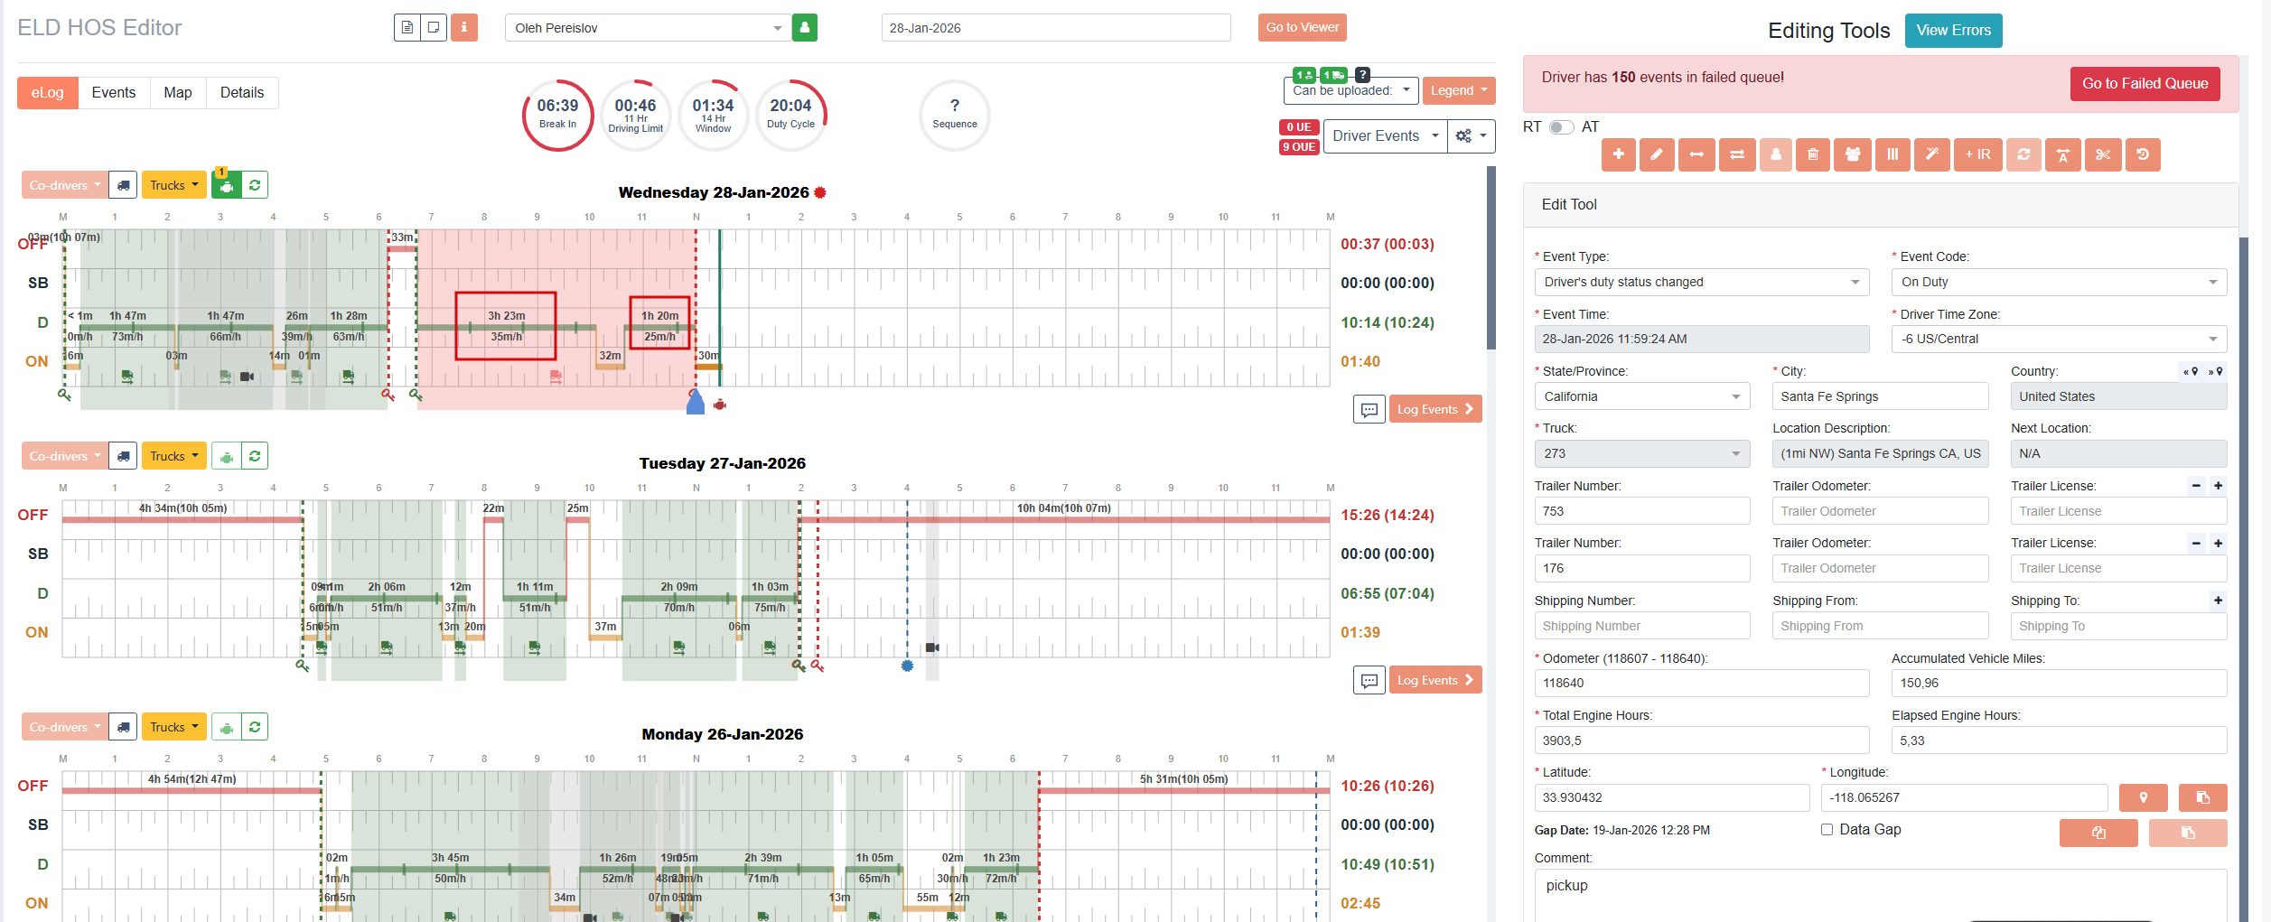Toggle the RT / AT switch
The width and height of the screenshot is (2271, 922).
tap(1562, 127)
